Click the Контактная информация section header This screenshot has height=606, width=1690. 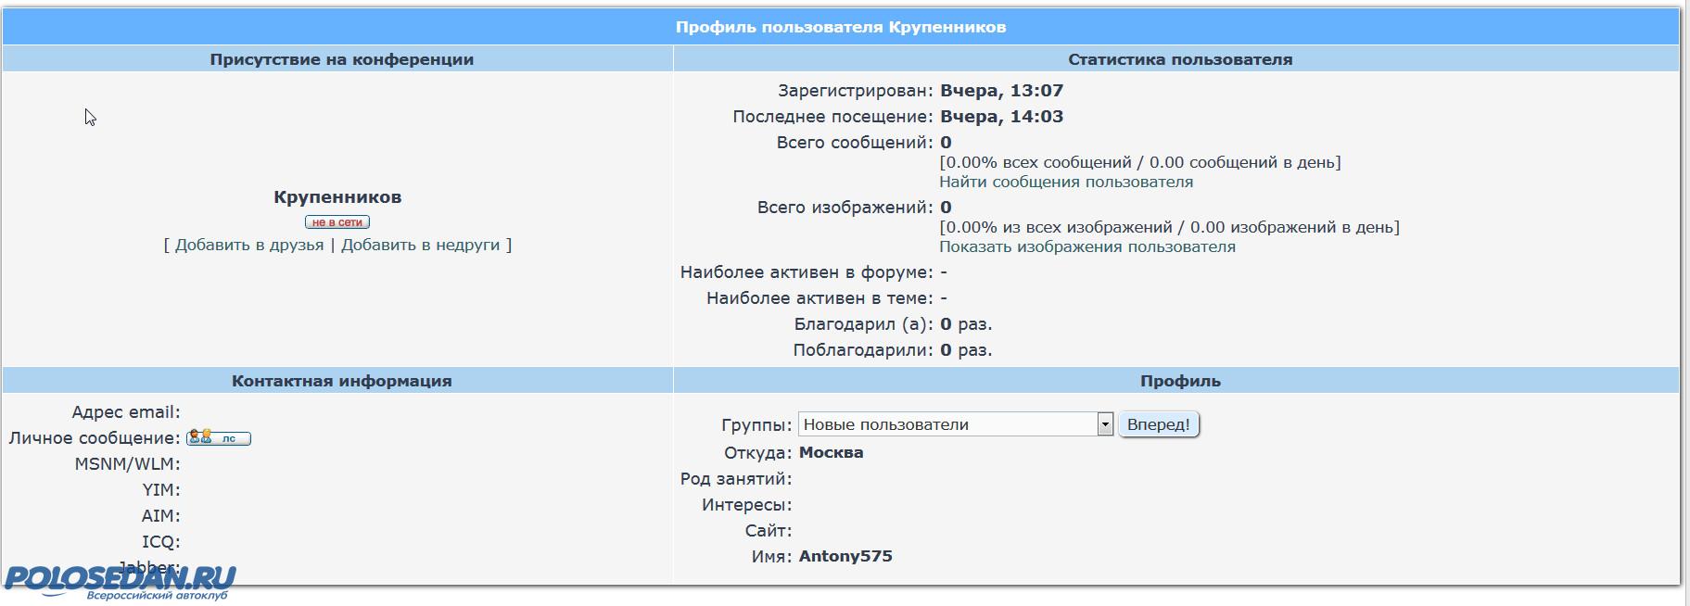pyautogui.click(x=341, y=381)
